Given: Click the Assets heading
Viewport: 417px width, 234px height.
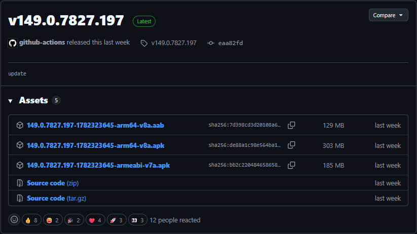Looking at the screenshot, I should (x=33, y=100).
